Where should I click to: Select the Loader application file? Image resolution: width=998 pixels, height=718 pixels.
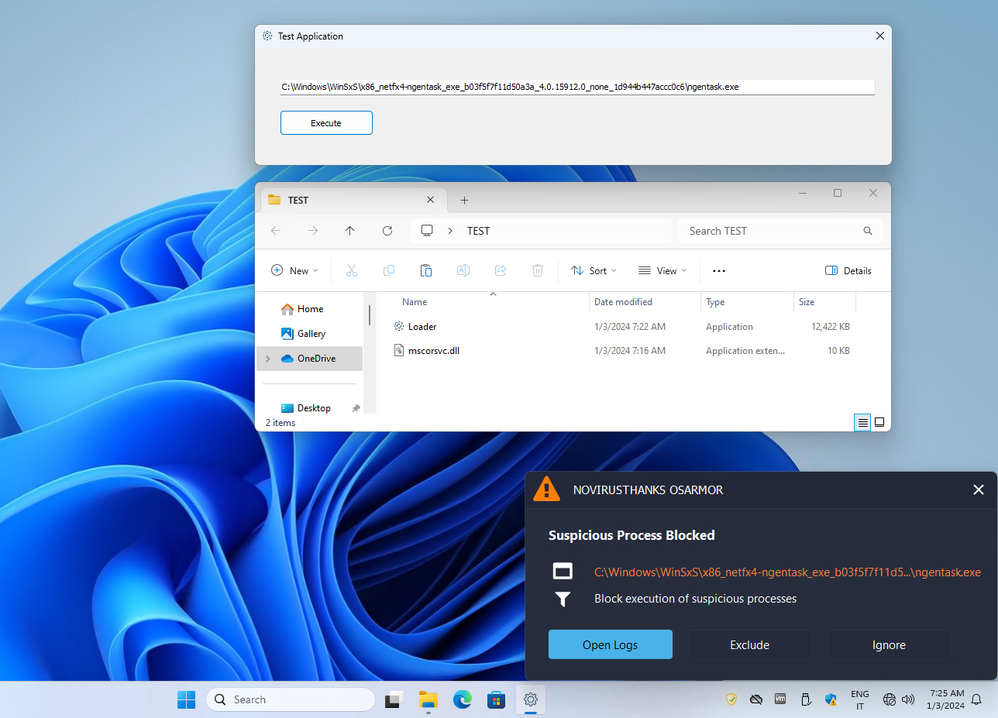[422, 327]
